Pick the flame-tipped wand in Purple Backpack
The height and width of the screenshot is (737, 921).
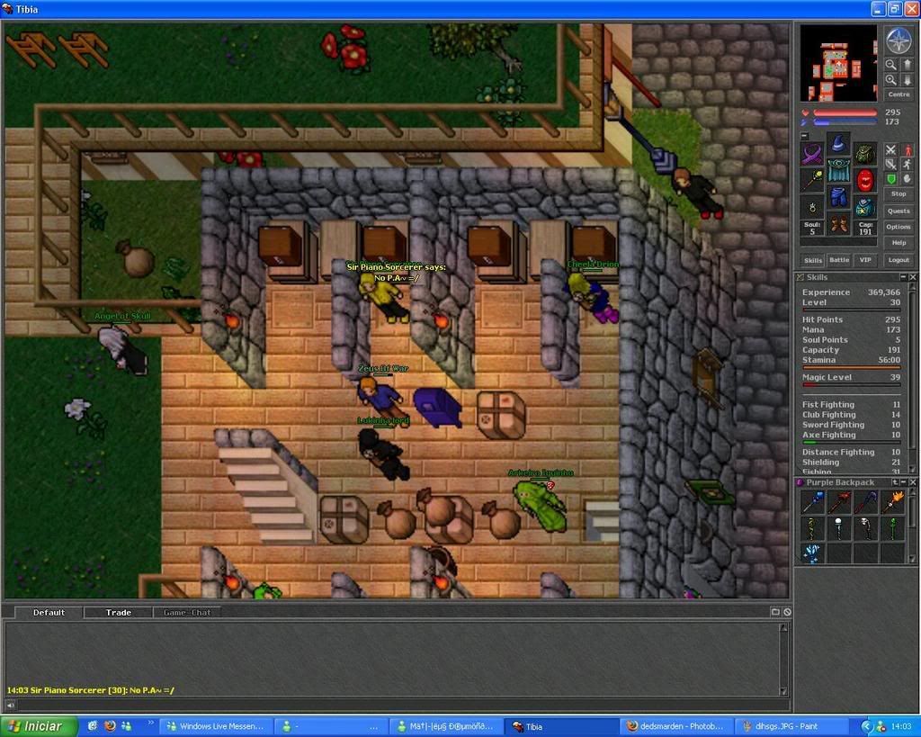click(x=891, y=503)
